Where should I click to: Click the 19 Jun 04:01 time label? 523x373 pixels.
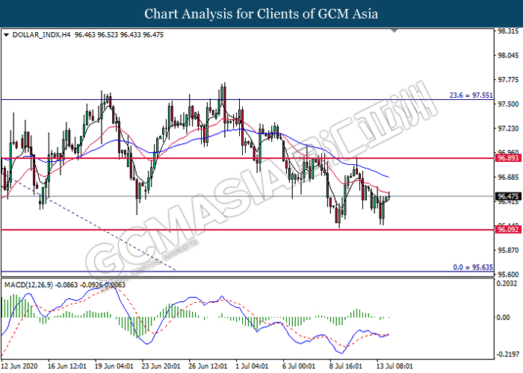114,366
